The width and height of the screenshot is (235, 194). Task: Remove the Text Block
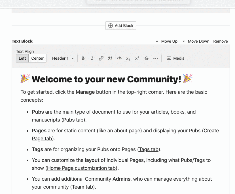tap(221, 41)
